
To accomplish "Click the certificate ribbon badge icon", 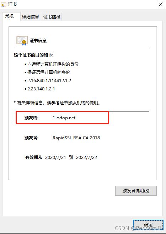I will coord(22,41).
